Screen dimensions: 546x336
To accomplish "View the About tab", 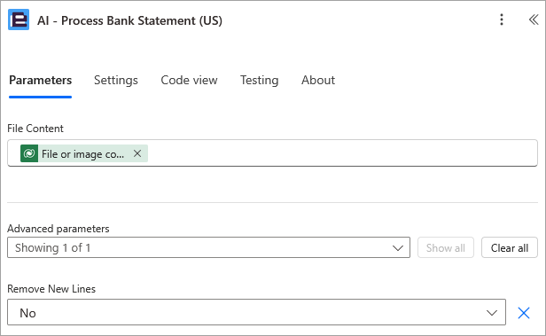I will (318, 80).
